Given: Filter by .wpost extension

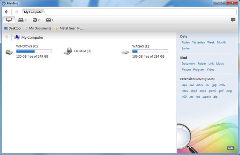Looking at the screenshot, I should tap(207, 97).
